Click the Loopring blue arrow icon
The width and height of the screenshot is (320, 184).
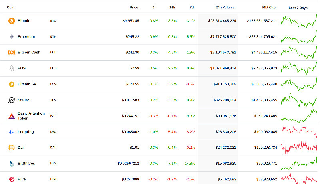(x=12, y=132)
